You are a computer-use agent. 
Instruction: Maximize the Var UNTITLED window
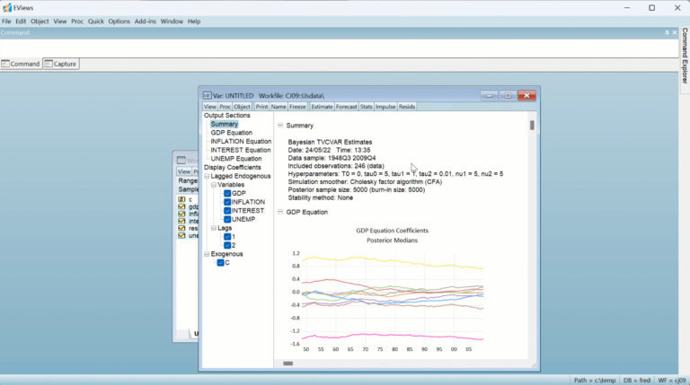tap(508, 95)
